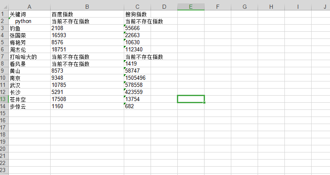Select column H header
This screenshot has width=330, height=175.
click(271, 7)
